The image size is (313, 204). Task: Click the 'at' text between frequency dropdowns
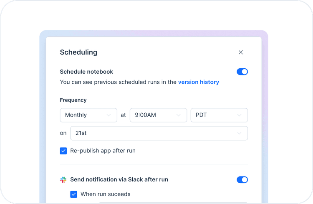pos(123,115)
